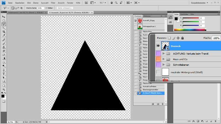Show the neutraler Hintergrund (Weiß) layer
This screenshot has height=124, width=221.
click(158, 72)
